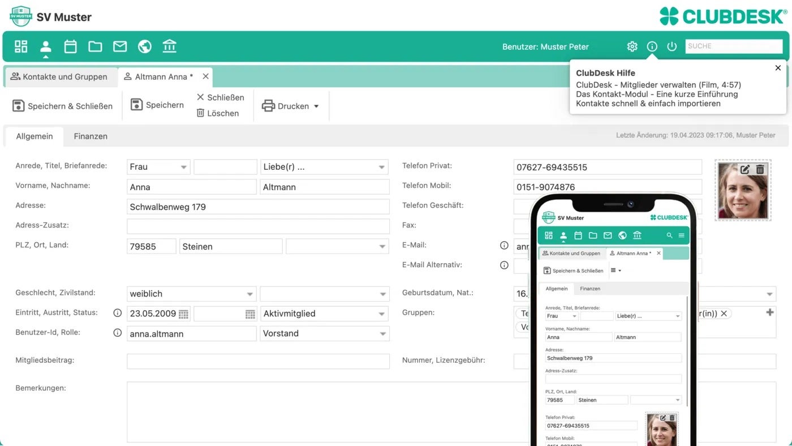Tap the calendar icon in the phone navigation bar
792x446 pixels.
click(x=578, y=235)
